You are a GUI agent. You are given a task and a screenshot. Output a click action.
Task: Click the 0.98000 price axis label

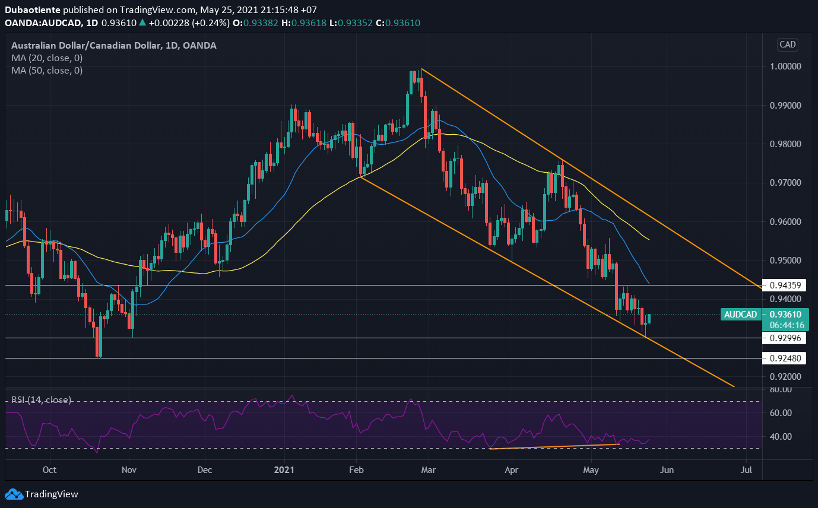[785, 144]
